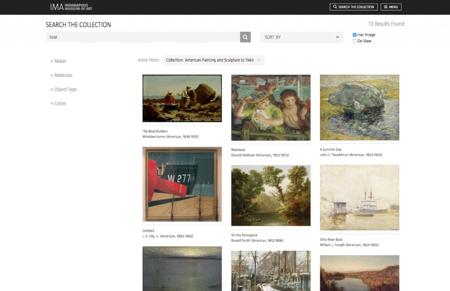Expand the Maker filter
450x291 pixels.
pyautogui.click(x=58, y=61)
